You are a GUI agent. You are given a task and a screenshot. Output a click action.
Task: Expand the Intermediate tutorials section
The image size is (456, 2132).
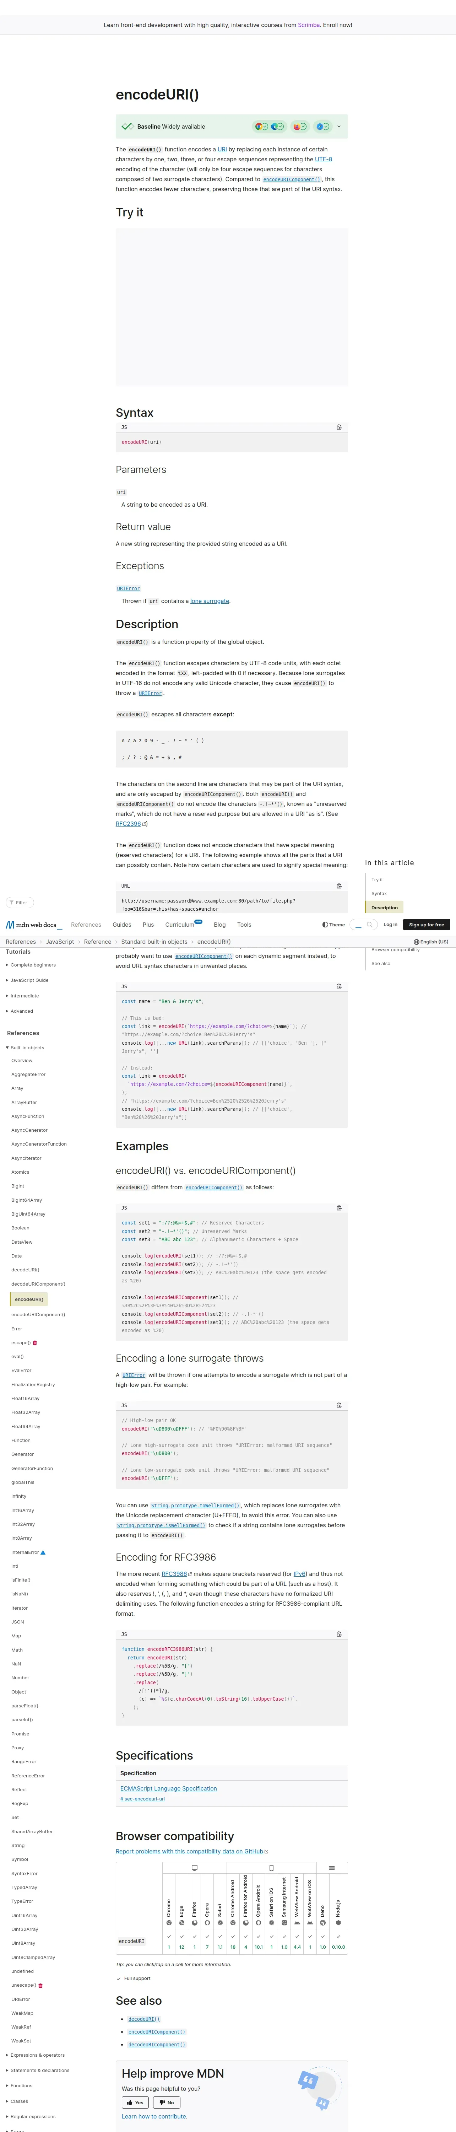pyautogui.click(x=22, y=996)
